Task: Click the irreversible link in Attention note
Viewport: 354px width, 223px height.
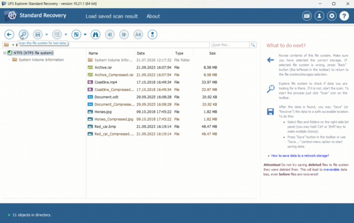Action: (x=331, y=170)
